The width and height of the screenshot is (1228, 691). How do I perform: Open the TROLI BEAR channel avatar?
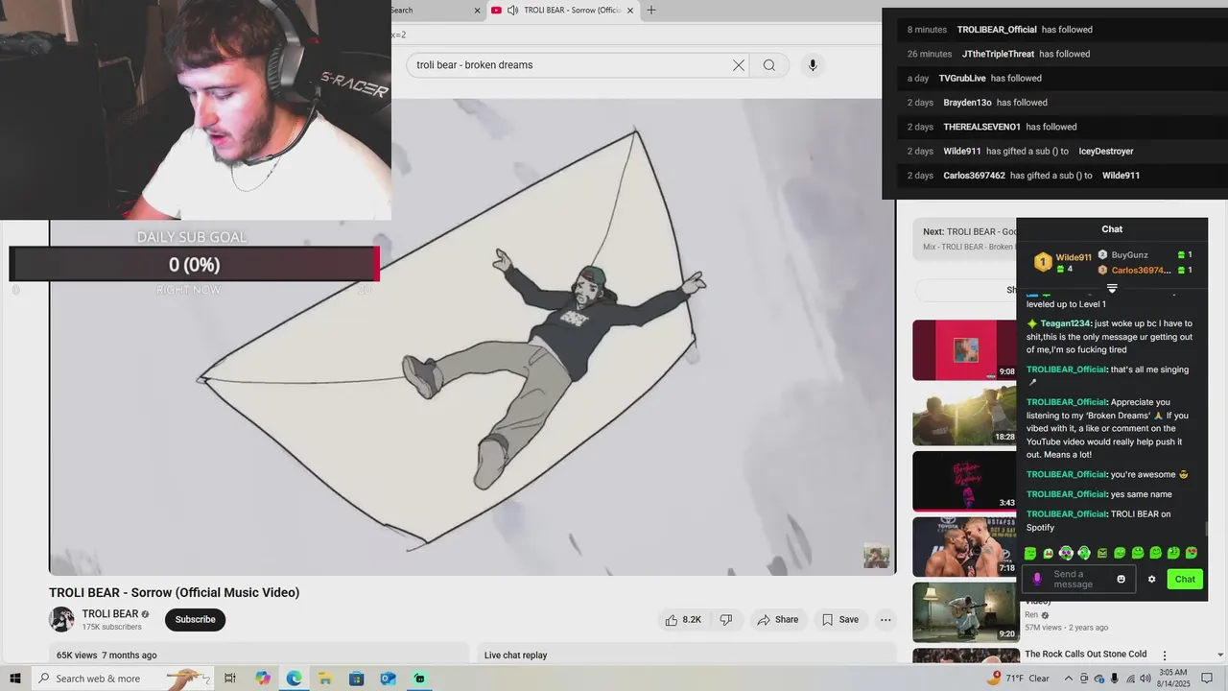pyautogui.click(x=61, y=619)
